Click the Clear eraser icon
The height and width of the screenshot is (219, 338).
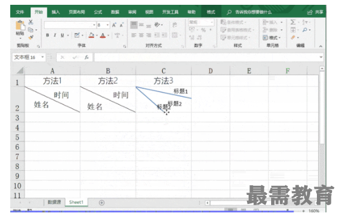point(293,37)
